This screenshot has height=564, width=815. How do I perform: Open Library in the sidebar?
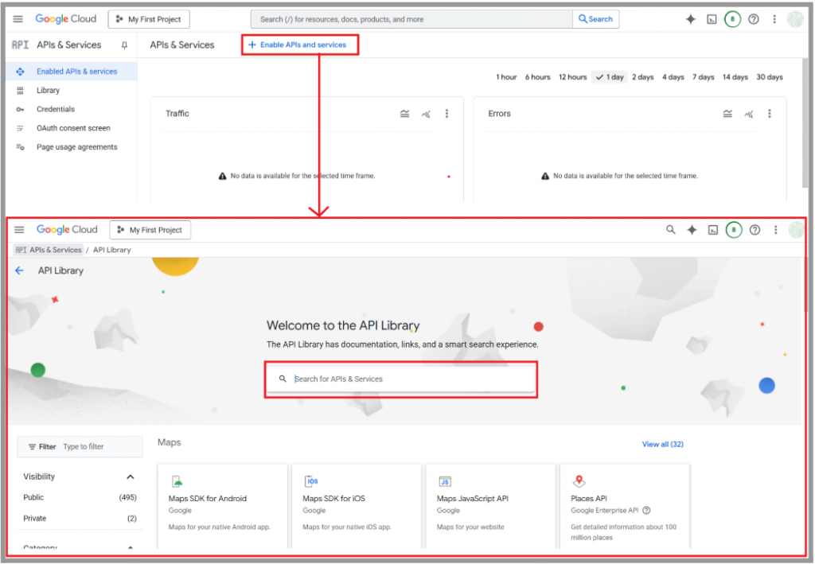pos(72,91)
